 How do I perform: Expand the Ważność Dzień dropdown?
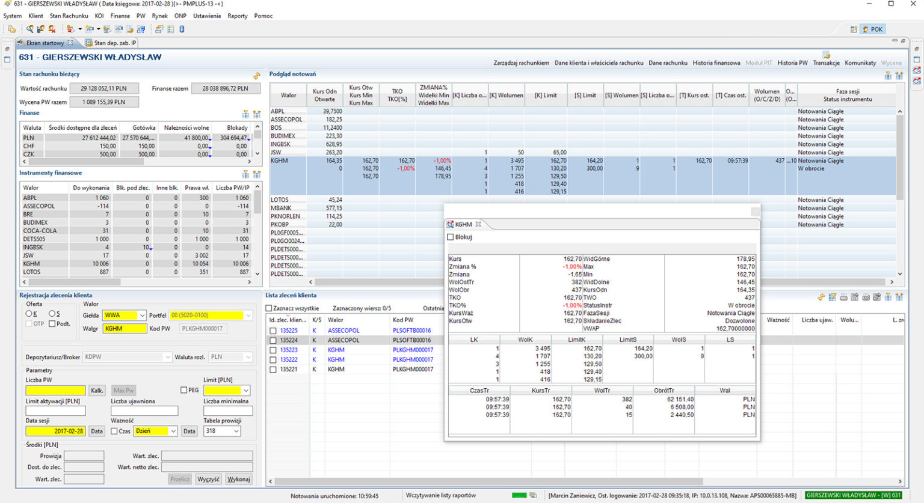[173, 431]
